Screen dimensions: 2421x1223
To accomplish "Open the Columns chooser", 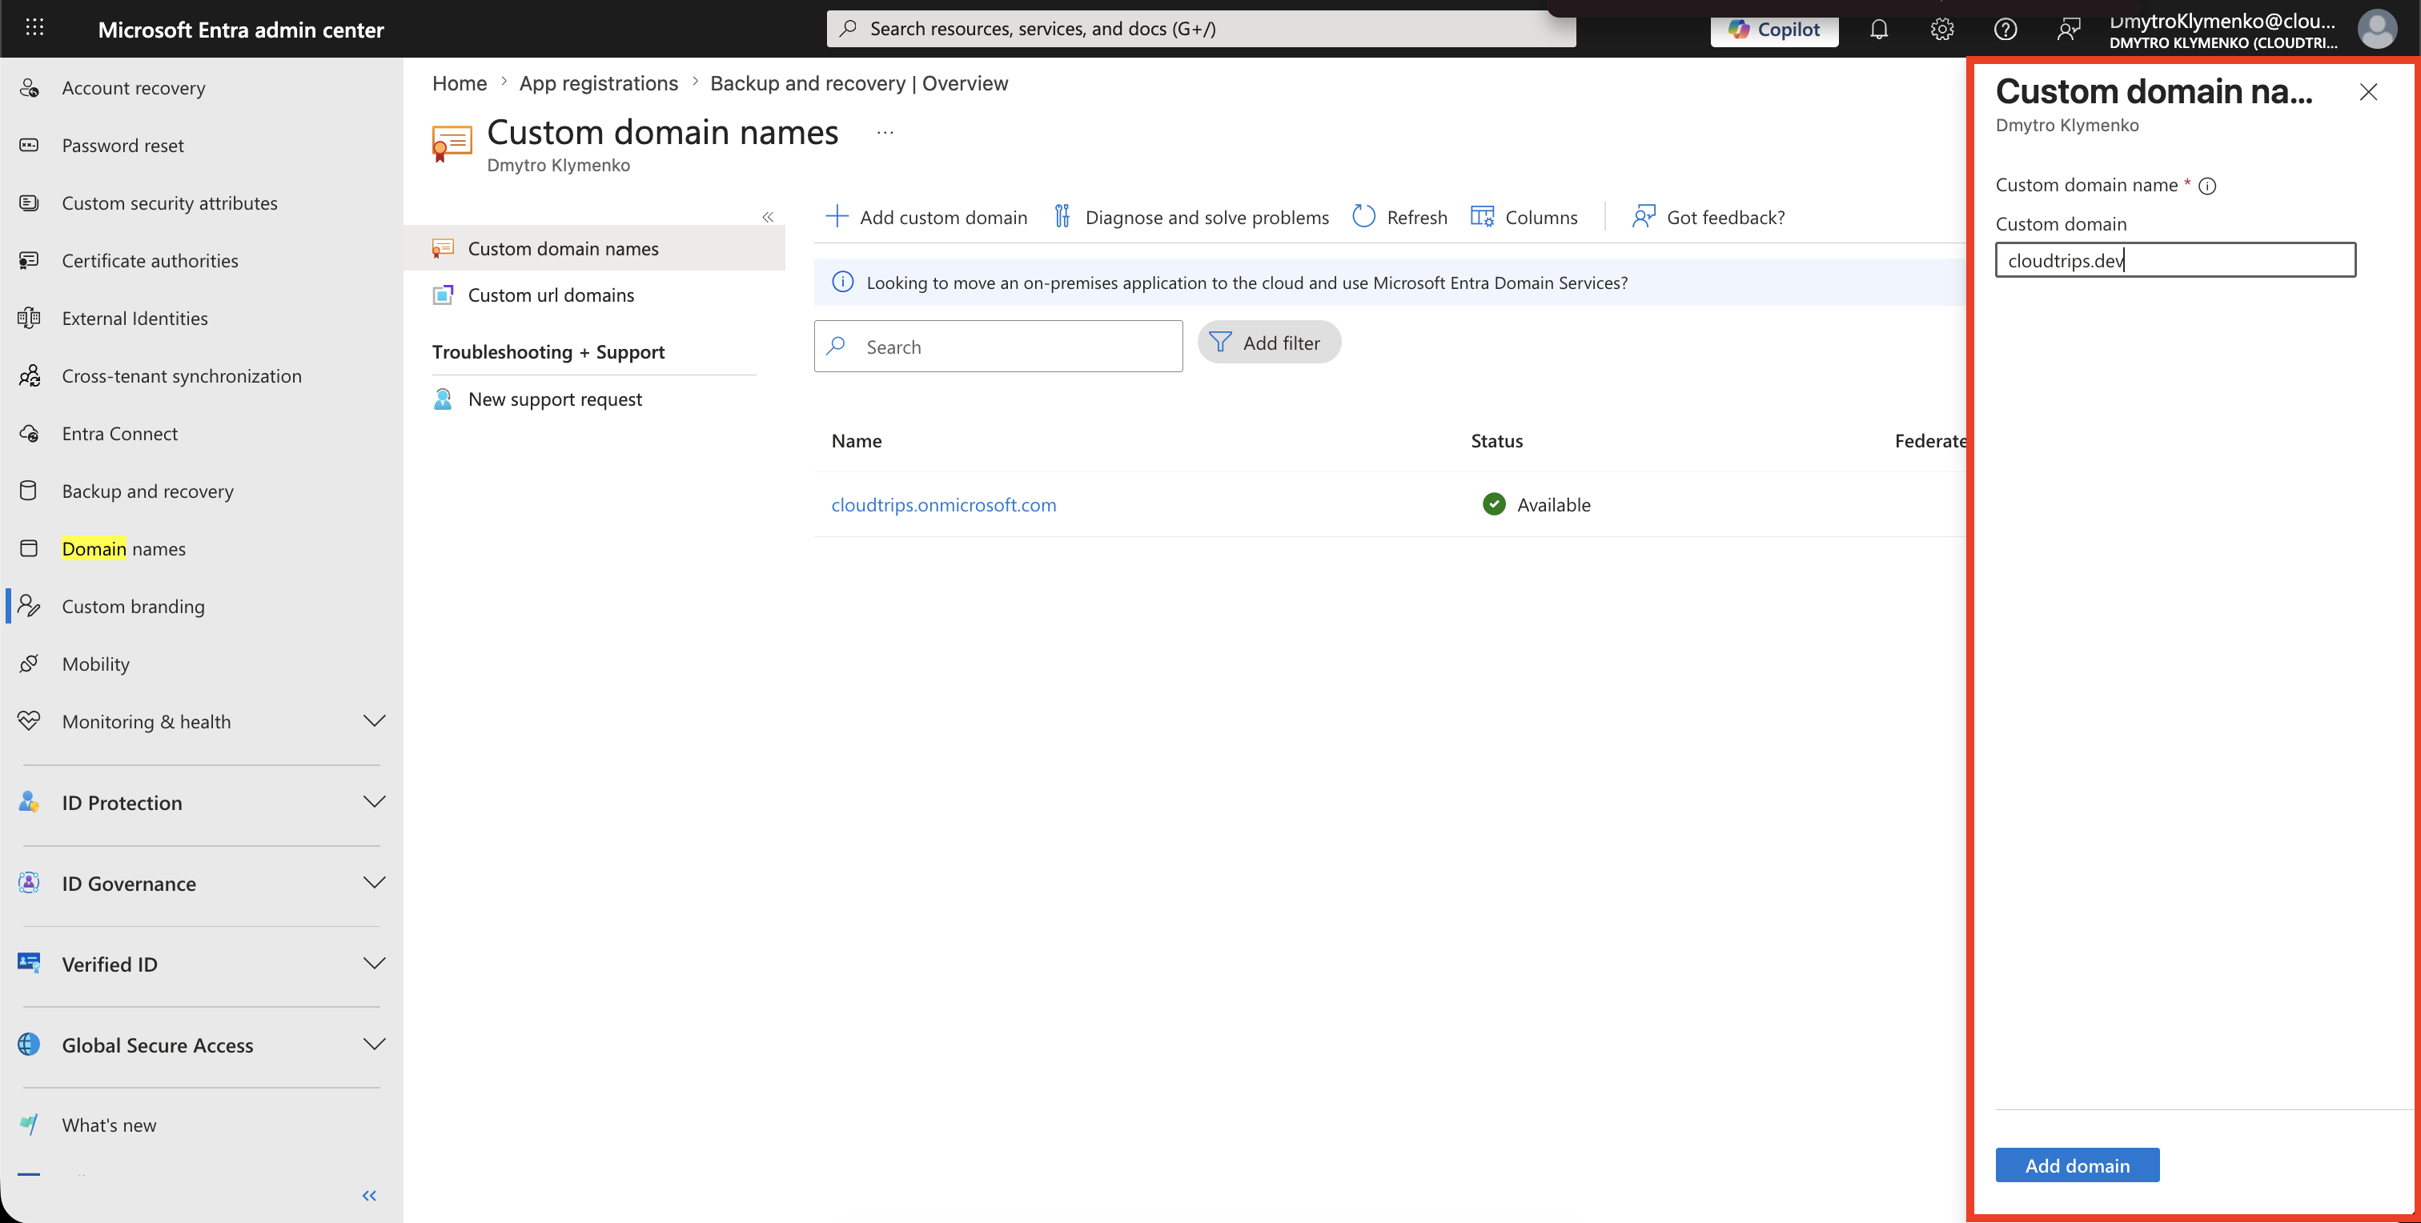I will [1524, 217].
